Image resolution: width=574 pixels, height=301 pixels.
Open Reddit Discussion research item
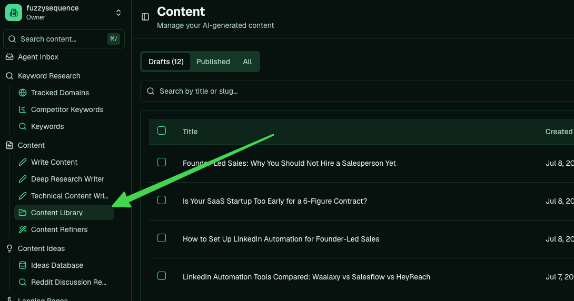68,282
